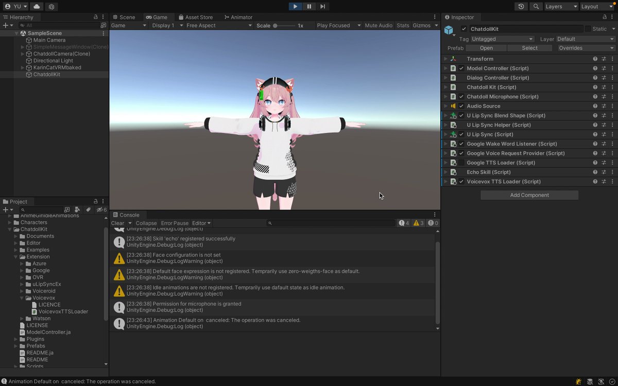Open the Watson folder in Project
Image resolution: width=618 pixels, height=386 pixels.
coord(41,319)
